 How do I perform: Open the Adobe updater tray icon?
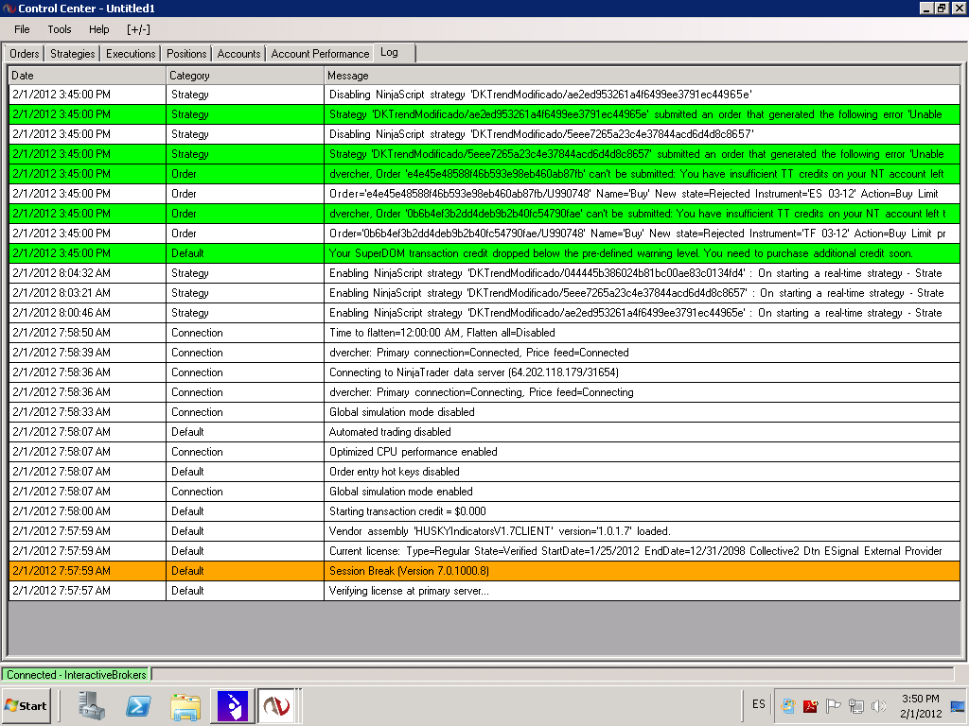[x=810, y=705]
